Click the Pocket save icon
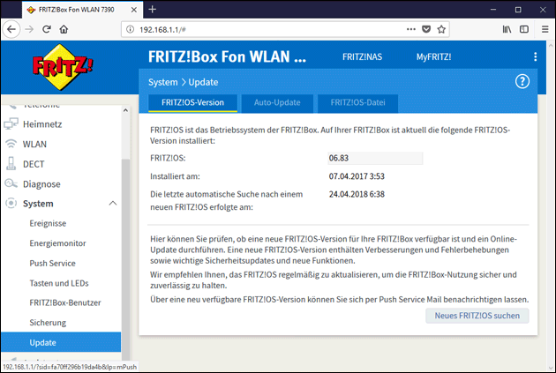 point(426,29)
